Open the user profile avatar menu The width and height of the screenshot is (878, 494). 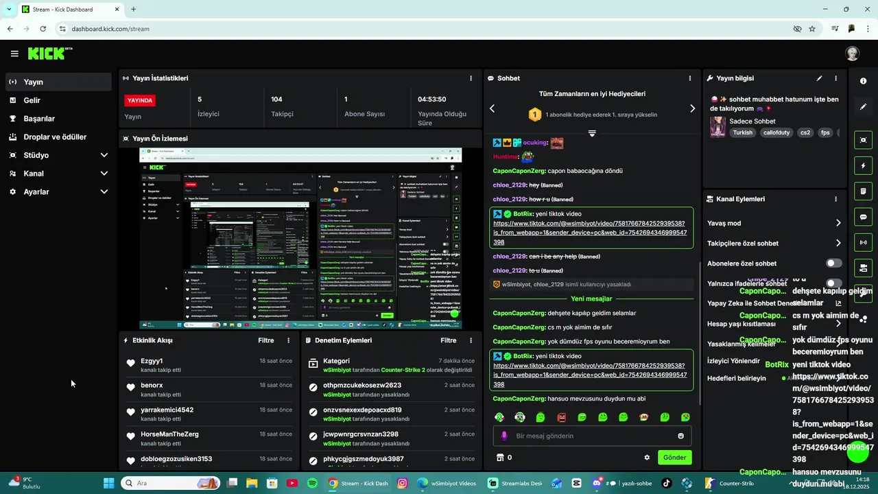852,54
